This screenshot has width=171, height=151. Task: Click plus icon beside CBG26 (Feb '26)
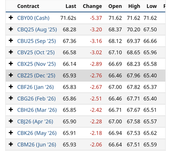tap(11, 98)
